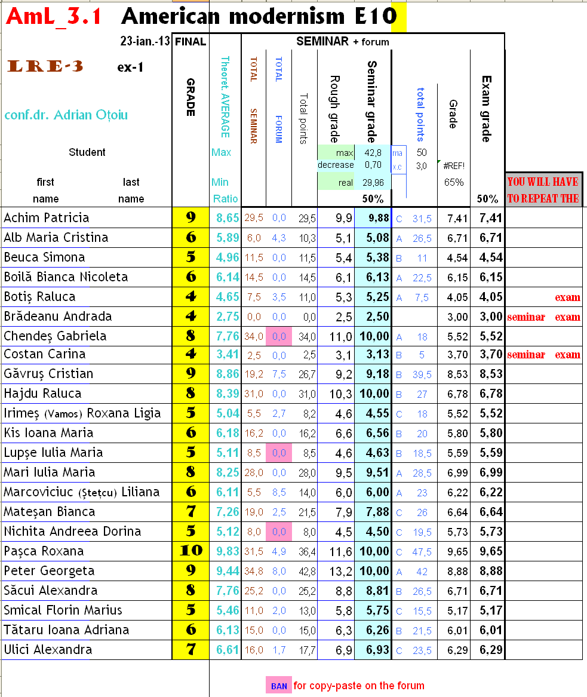Select student name "Smical Florin Marius"

pyautogui.click(x=63, y=610)
